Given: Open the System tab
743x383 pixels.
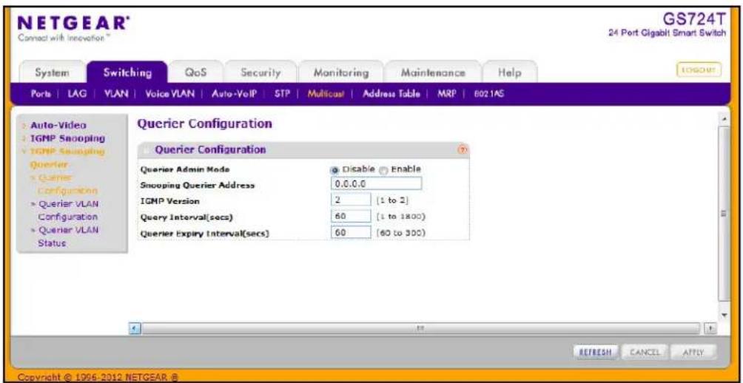Looking at the screenshot, I should [x=53, y=73].
